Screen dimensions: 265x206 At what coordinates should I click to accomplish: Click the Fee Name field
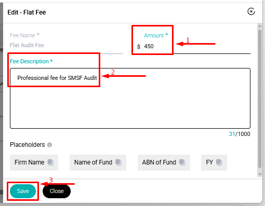coord(67,45)
